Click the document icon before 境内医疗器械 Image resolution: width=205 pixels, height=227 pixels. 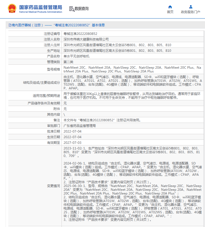click(x=10, y=25)
